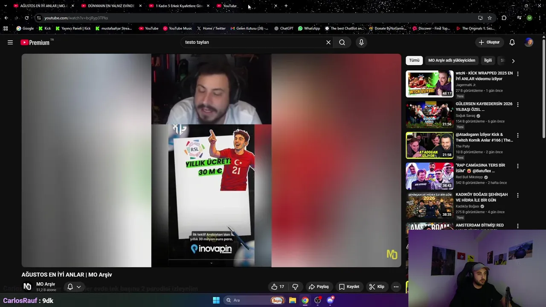Play wtcN Kick Wrapped thumbnail
546x307 pixels.
(x=430, y=84)
